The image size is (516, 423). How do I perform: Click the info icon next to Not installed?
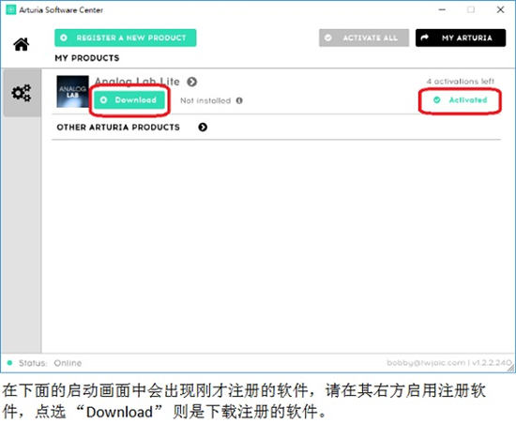point(239,100)
